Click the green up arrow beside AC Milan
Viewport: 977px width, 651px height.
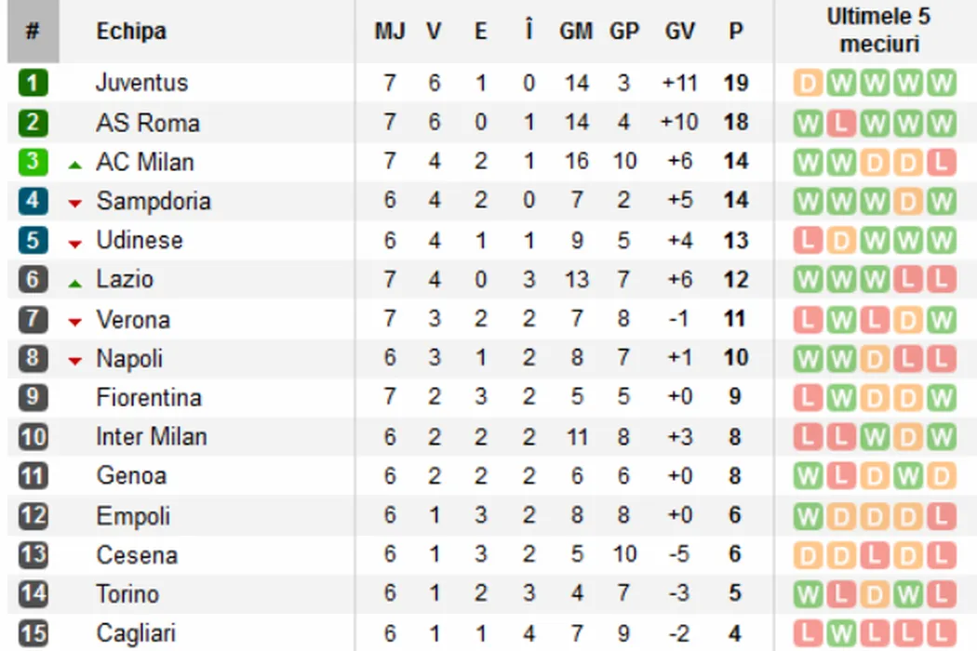75,165
